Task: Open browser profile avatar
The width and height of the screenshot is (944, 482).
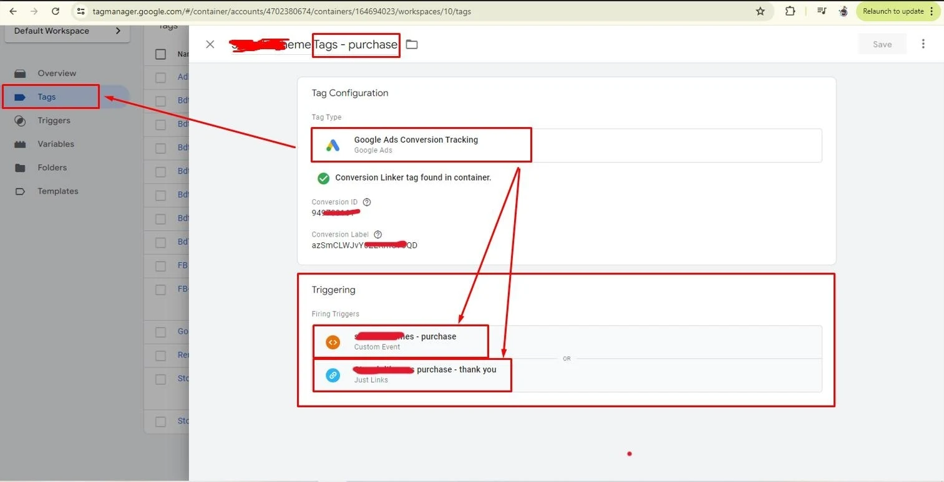Action: tap(844, 11)
